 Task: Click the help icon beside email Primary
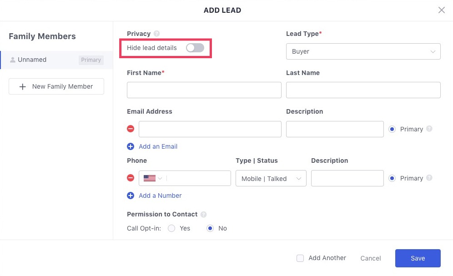[x=429, y=129]
